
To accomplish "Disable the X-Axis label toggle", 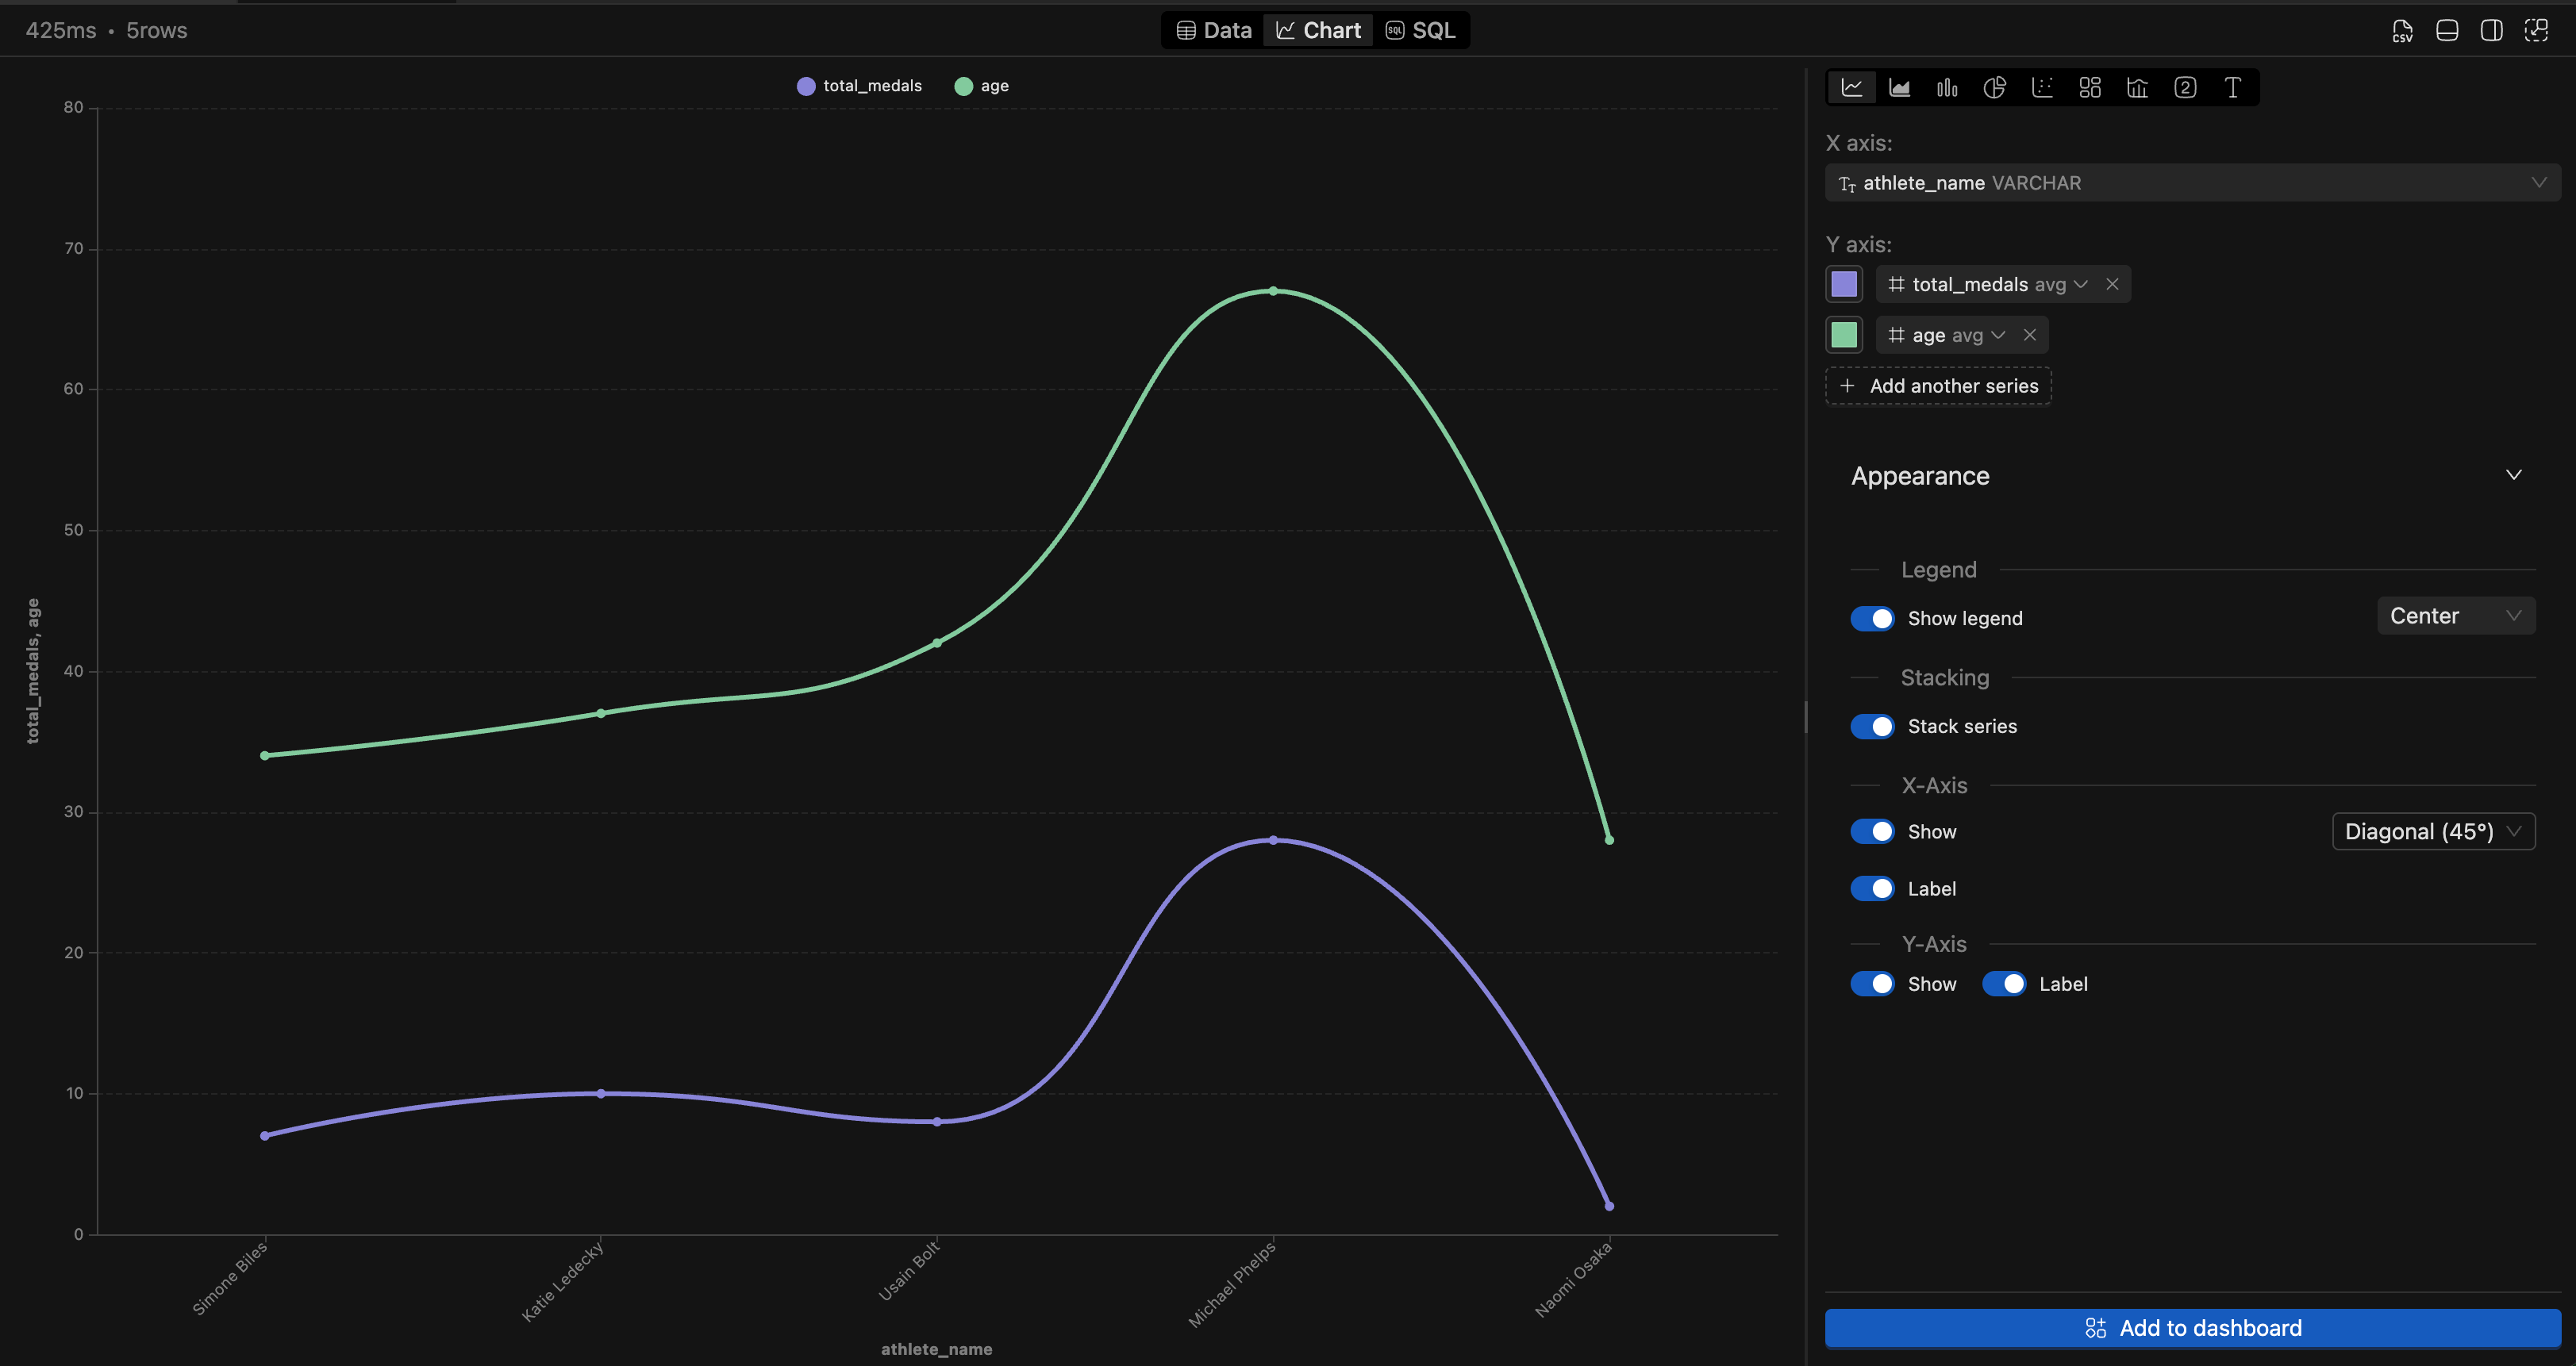I will coord(1873,888).
